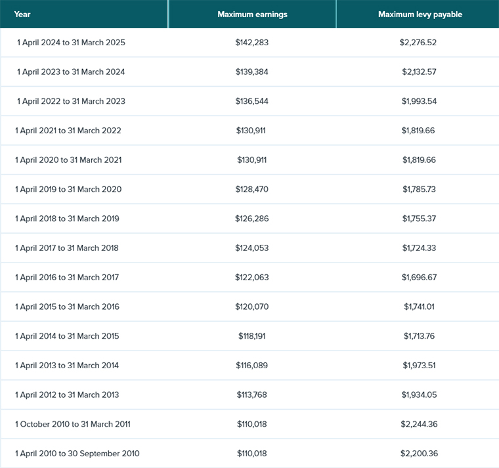Select the $1,713.76 levy payable cell
Image resolution: width=499 pixels, height=468 pixels.
point(419,336)
